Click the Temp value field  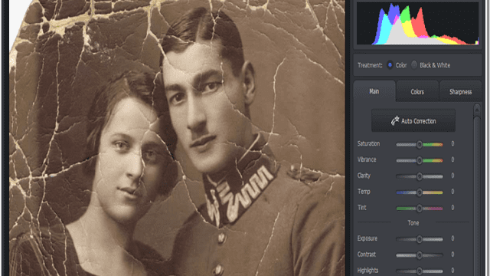(x=452, y=192)
